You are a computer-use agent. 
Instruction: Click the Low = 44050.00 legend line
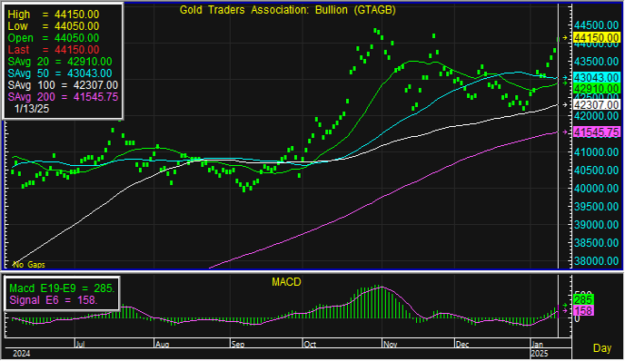click(54, 26)
